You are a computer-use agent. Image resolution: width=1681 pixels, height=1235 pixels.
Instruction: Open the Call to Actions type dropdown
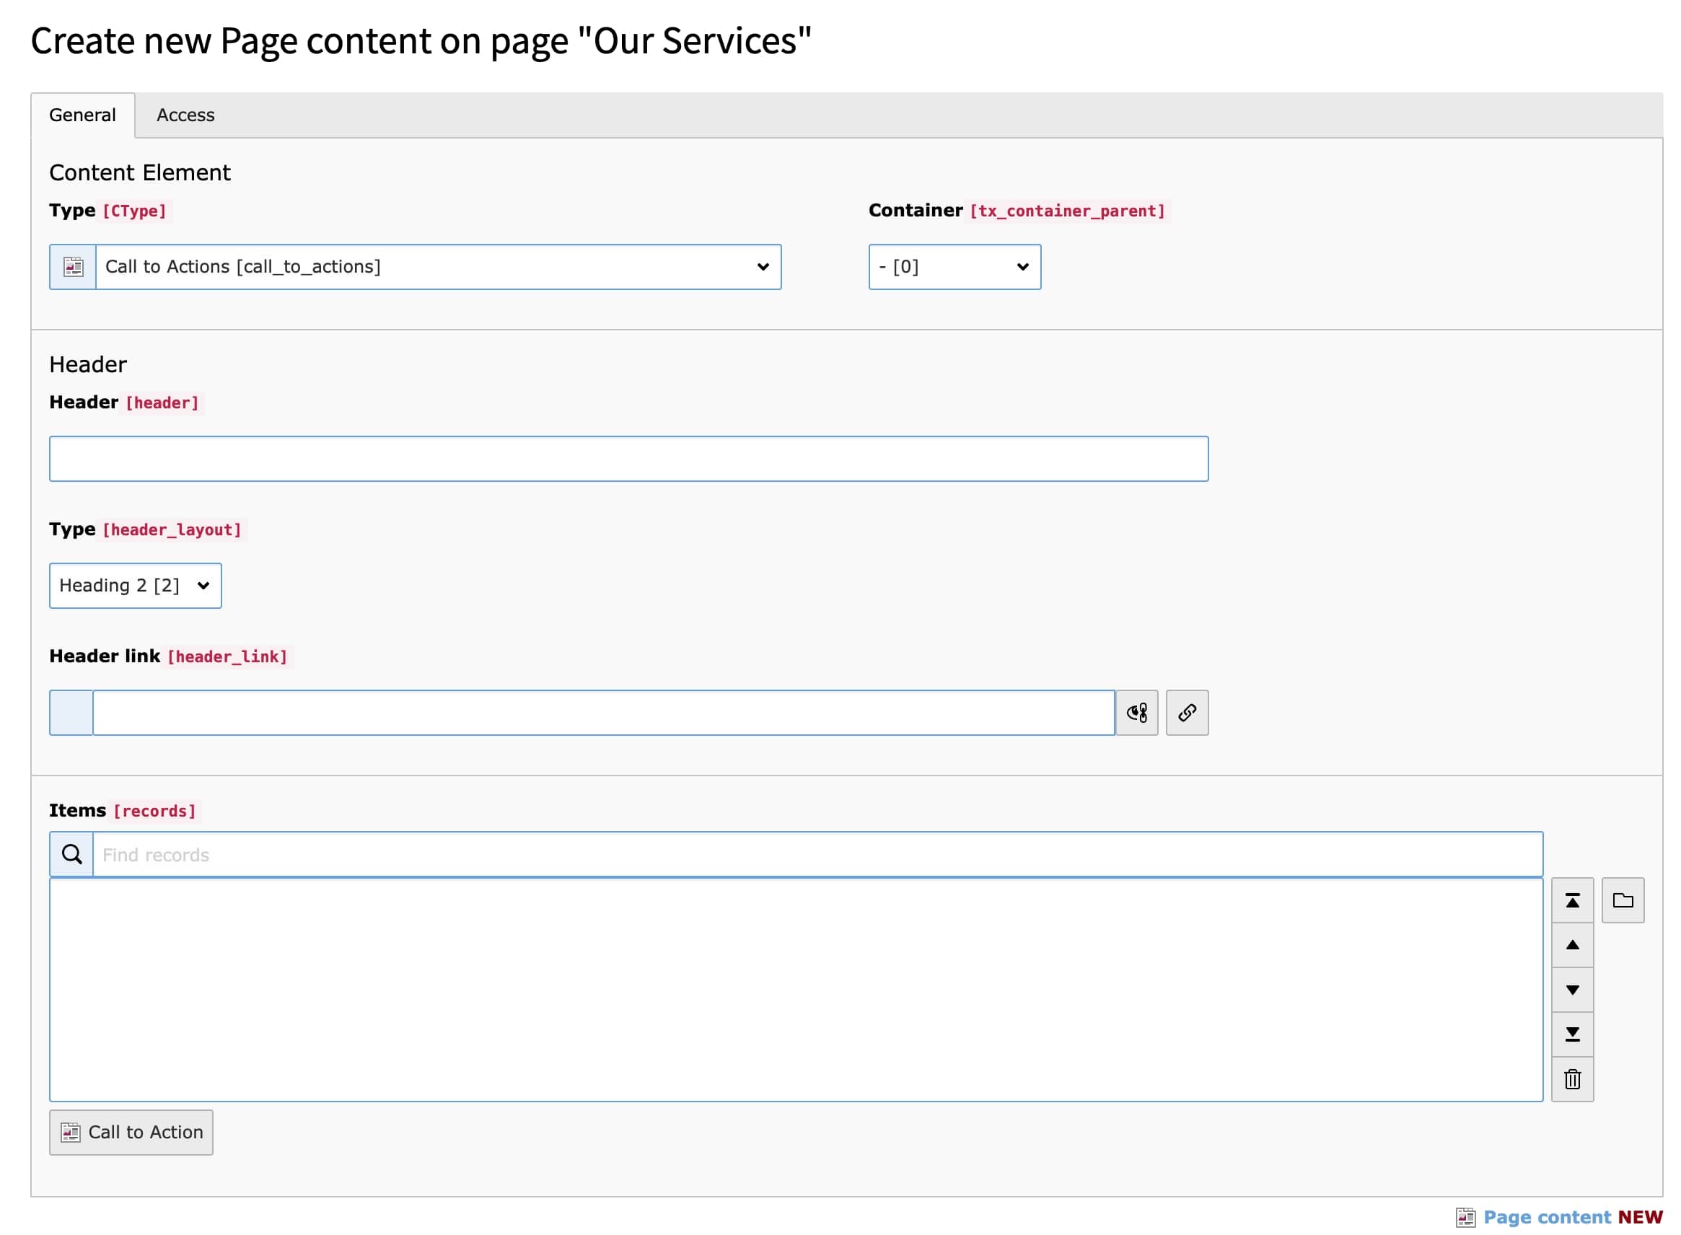(438, 267)
